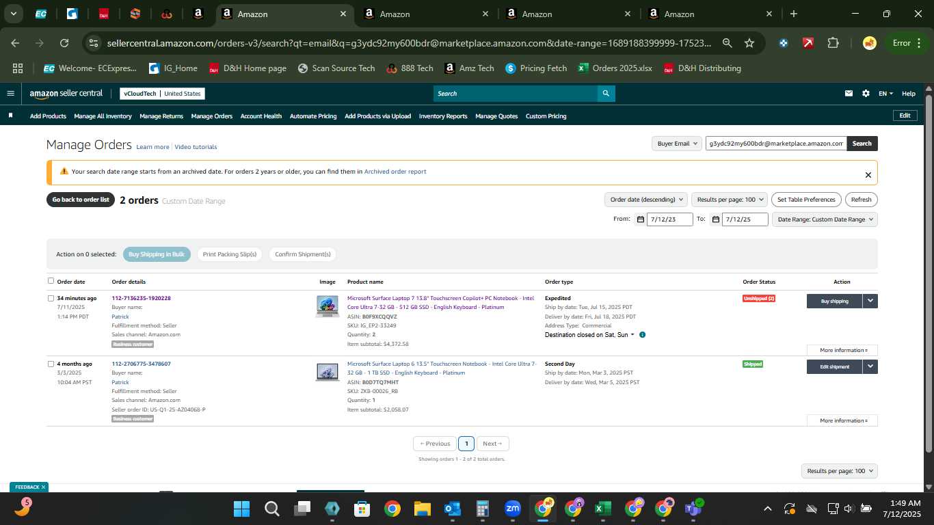Open order 112-7136235-1920228 link

click(x=142, y=298)
